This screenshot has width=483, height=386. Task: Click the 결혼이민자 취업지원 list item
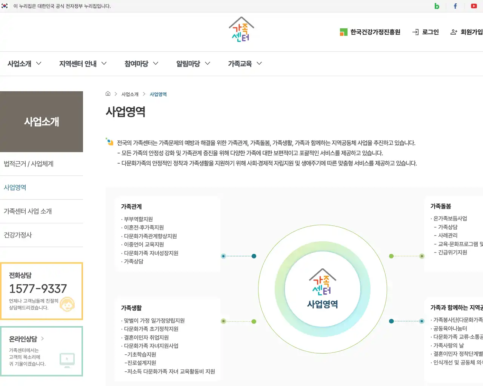pos(145,337)
